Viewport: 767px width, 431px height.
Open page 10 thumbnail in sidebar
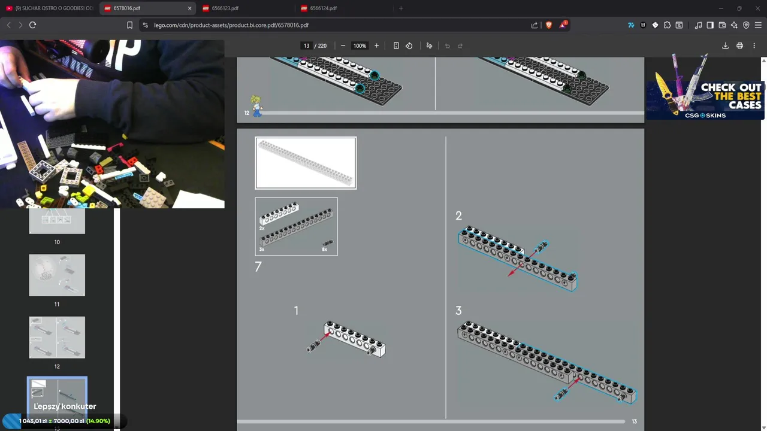(x=57, y=221)
